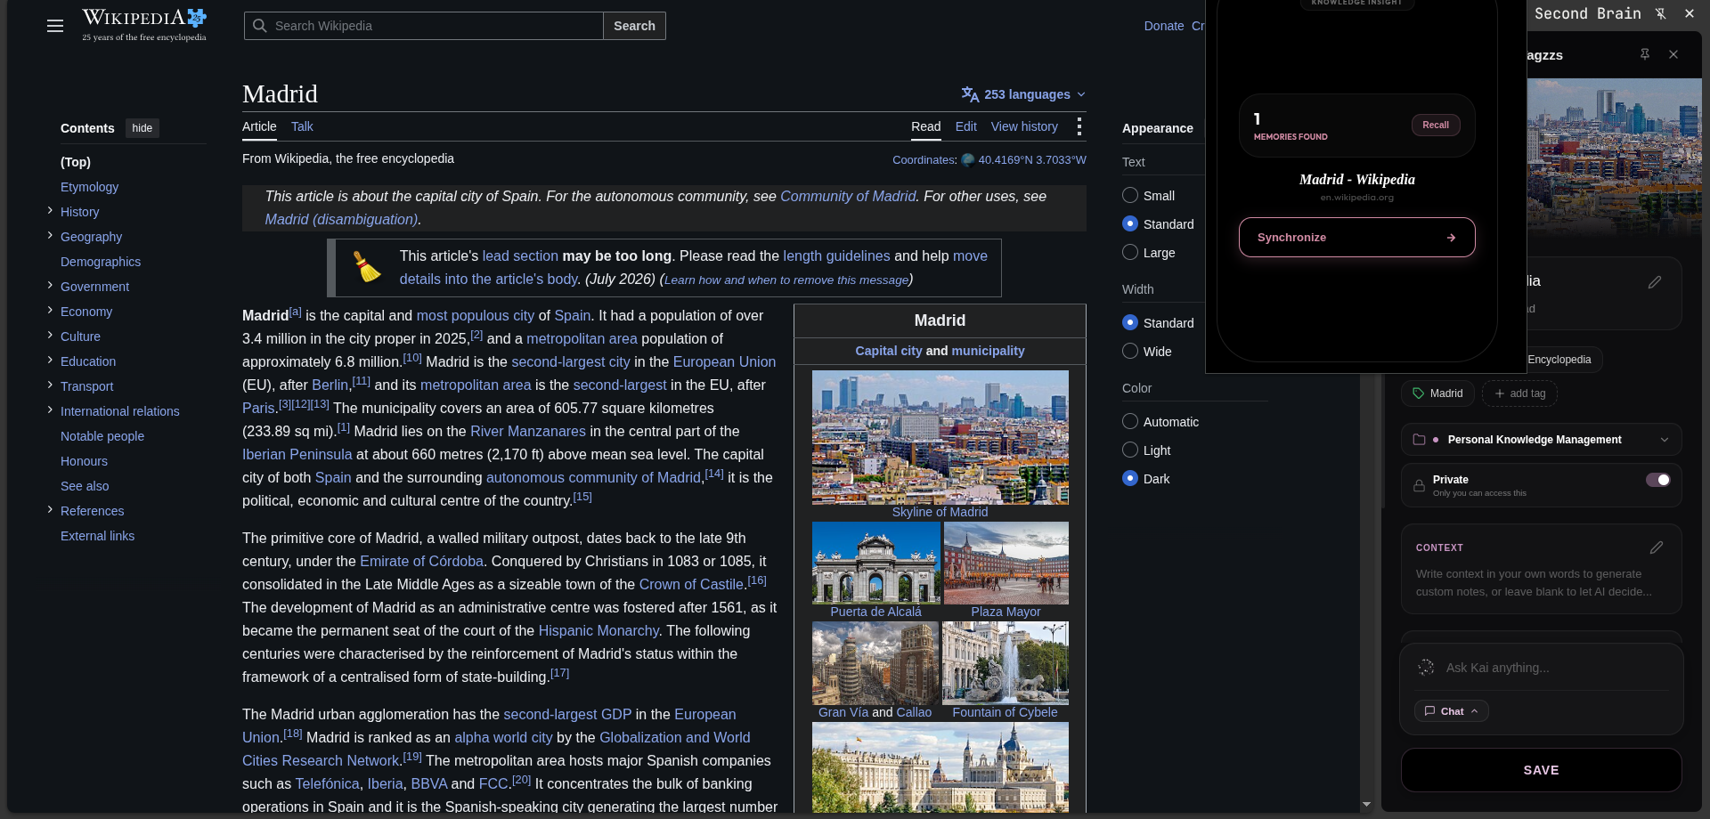Expand the Economy section in Contents
This screenshot has height=819, width=1710.
pyautogui.click(x=50, y=311)
